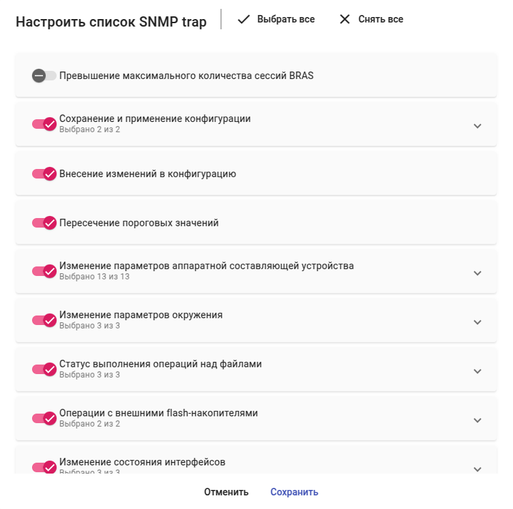Image resolution: width=513 pixels, height=509 pixels.
Task: Expand the hardware parameters section chevron
Action: [x=478, y=273]
